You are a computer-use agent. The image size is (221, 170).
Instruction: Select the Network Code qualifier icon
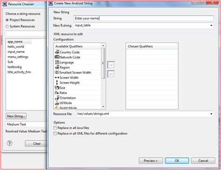[57, 57]
